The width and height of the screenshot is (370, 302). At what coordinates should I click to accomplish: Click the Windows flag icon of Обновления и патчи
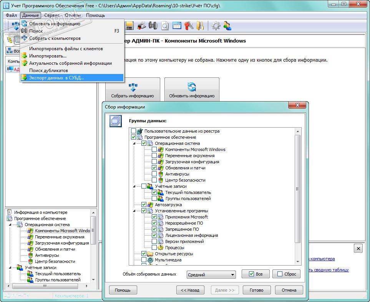[x=161, y=168]
